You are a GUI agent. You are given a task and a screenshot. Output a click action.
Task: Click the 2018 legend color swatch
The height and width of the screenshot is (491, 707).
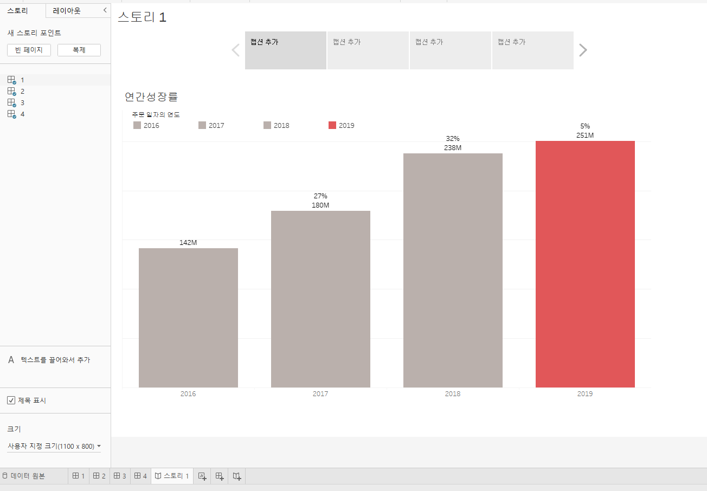(267, 125)
